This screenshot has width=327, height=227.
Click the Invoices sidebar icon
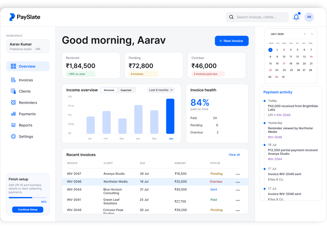[13, 80]
